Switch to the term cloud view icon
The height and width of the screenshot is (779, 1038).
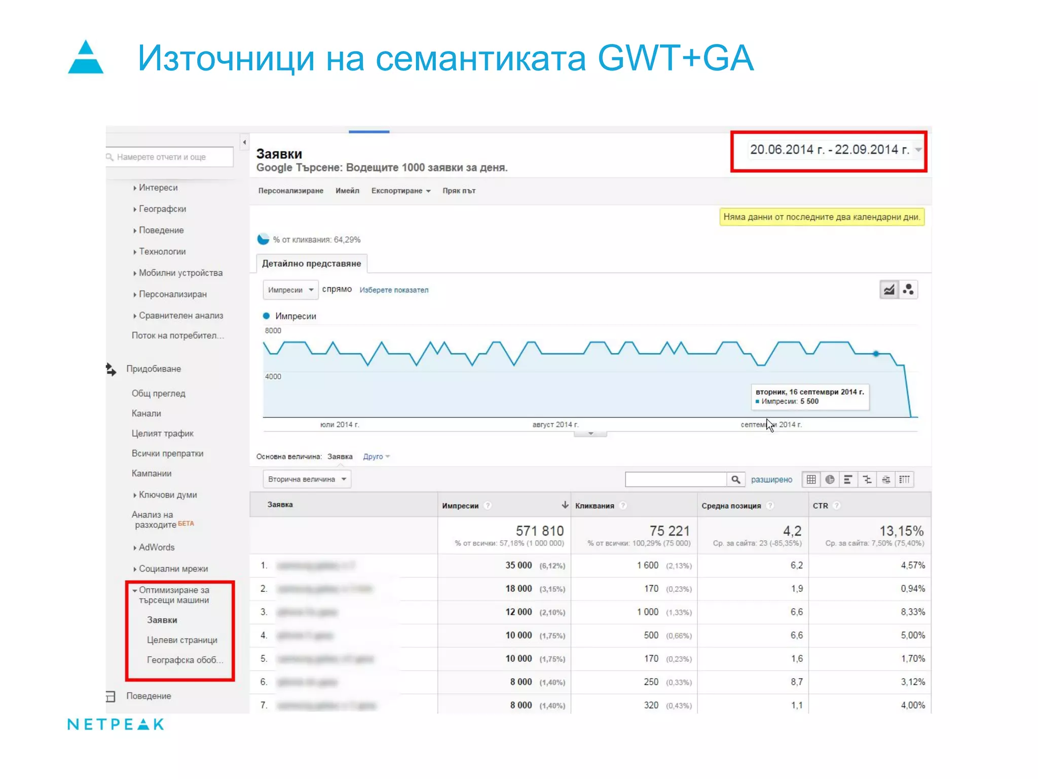pos(886,479)
